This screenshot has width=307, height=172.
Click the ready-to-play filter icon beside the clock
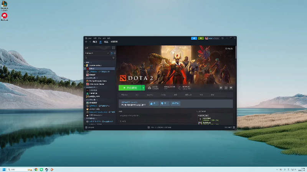(114, 53)
